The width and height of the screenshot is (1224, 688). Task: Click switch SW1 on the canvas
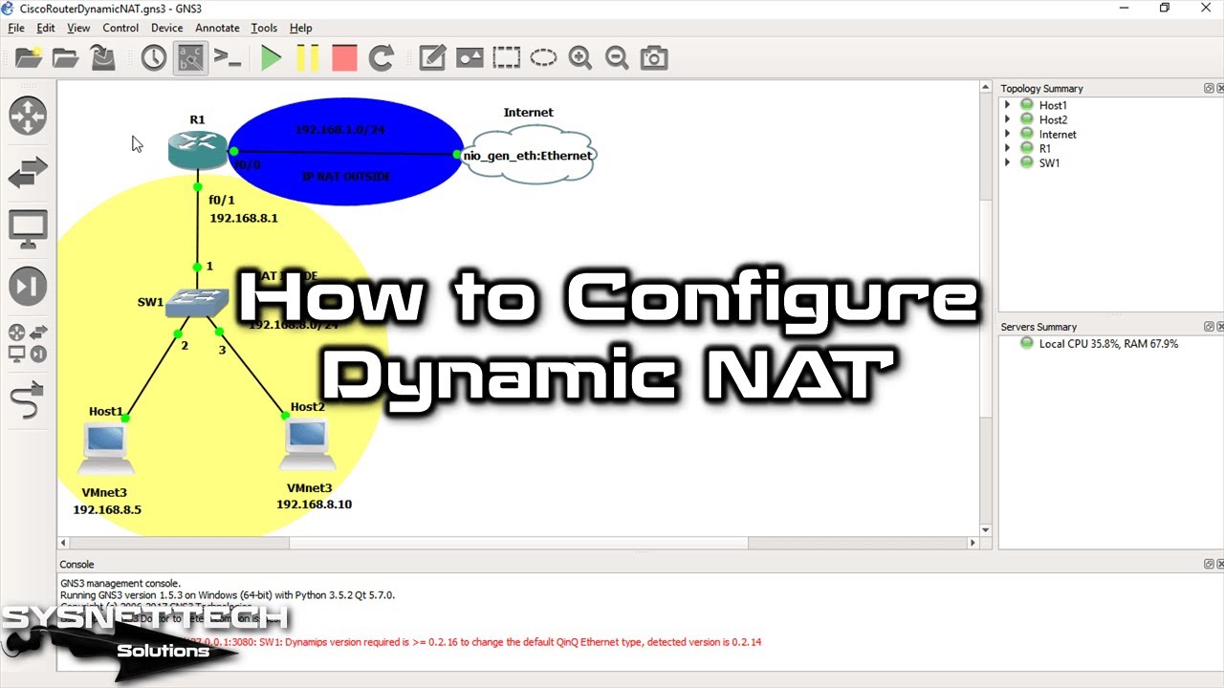coord(197,304)
